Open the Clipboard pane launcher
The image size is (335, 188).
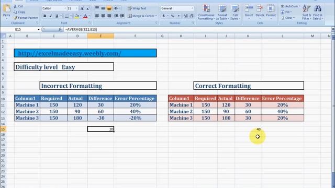click(37, 23)
